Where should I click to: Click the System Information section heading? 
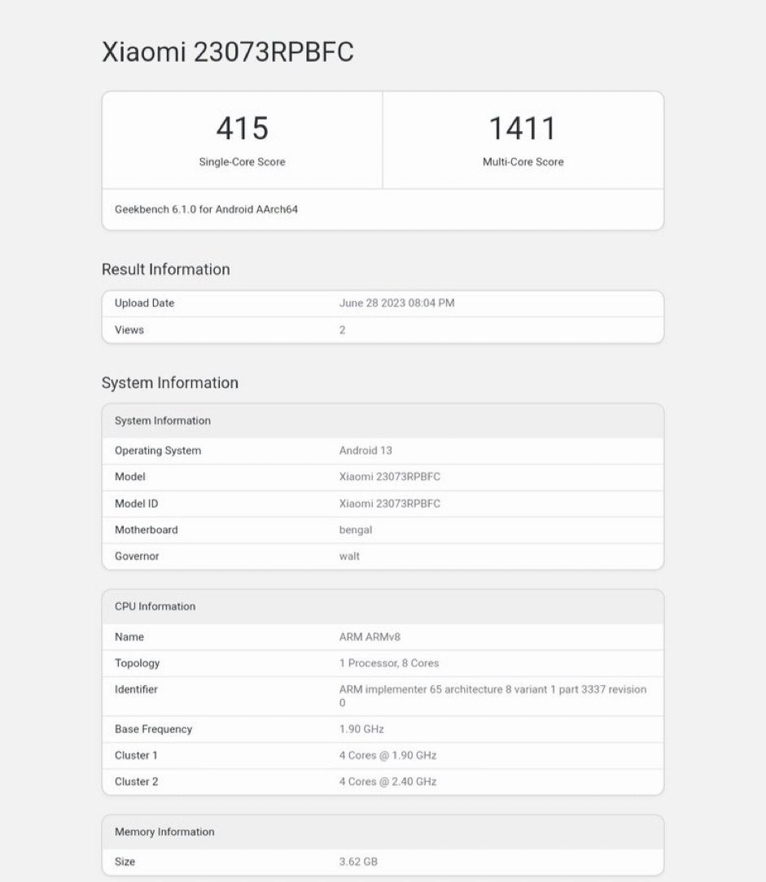click(169, 383)
